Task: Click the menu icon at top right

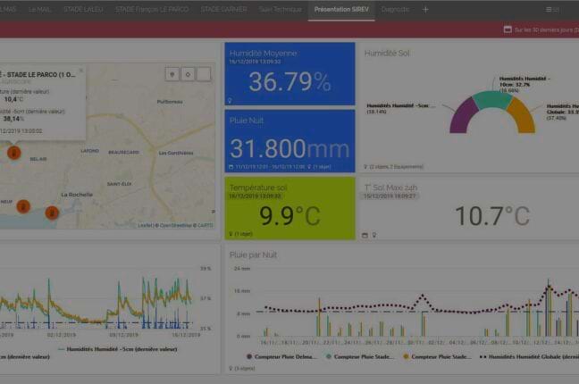Action: point(552,9)
